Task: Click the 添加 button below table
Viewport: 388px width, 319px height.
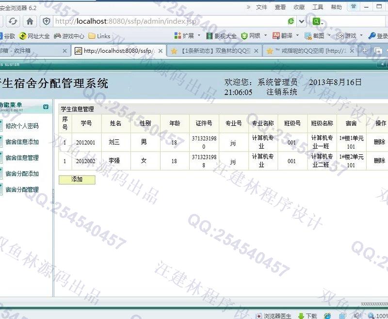Action: pyautogui.click(x=77, y=180)
